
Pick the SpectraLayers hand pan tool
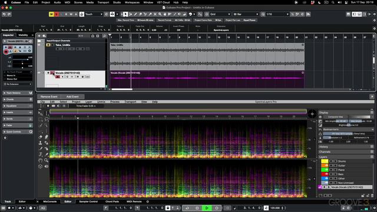pyautogui.click(x=41, y=160)
